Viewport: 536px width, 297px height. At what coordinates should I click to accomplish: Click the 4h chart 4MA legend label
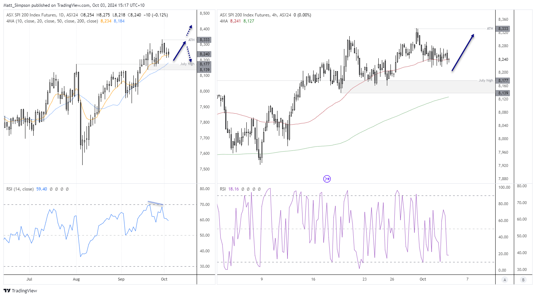[223, 21]
